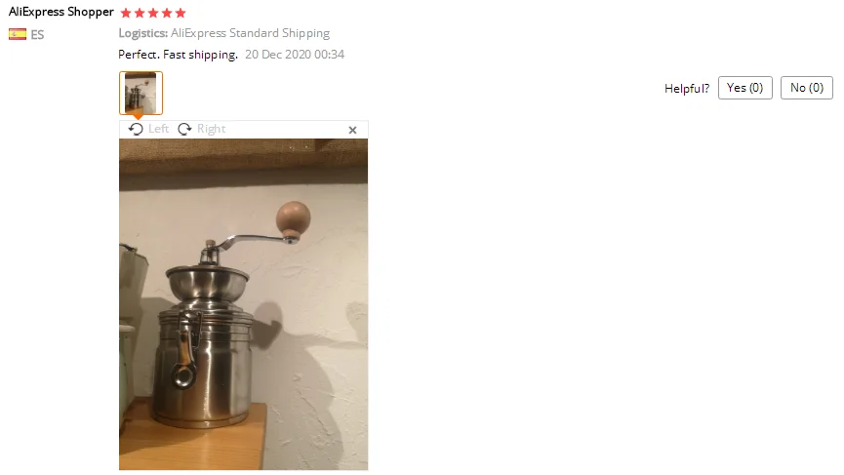Click the middle red rating star
Viewport: 844px width, 475px height.
click(x=153, y=13)
